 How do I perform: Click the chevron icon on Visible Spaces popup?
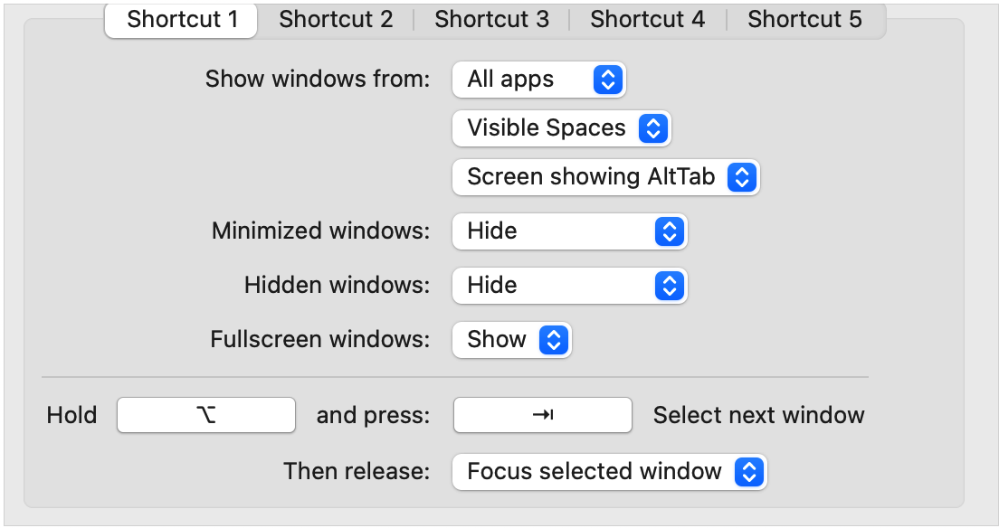click(655, 128)
